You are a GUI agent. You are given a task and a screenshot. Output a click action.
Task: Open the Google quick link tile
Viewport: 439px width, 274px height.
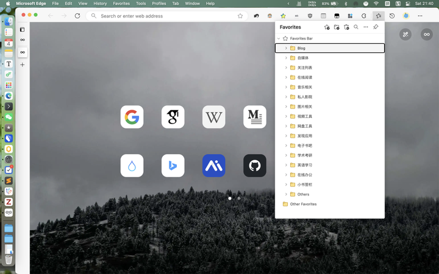coord(132,117)
